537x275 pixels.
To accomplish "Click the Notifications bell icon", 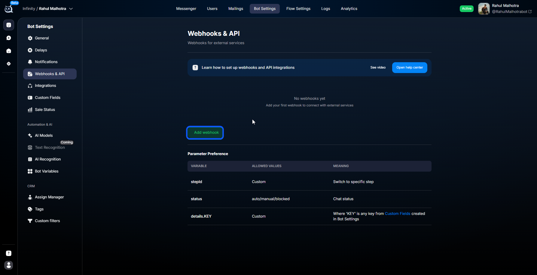I will coord(30,62).
